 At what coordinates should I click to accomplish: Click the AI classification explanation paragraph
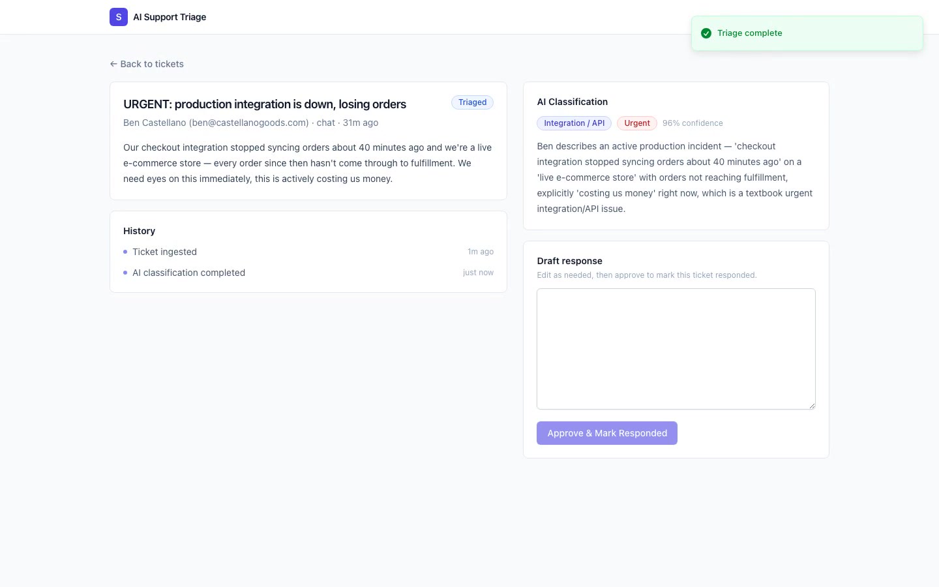pos(676,177)
